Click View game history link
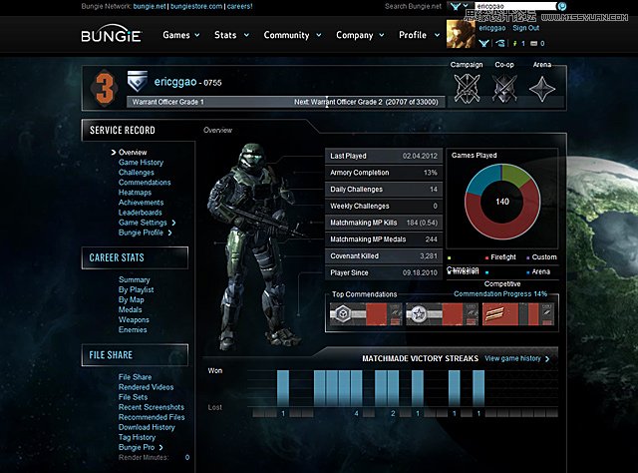Screen dimensions: 638x473 516,358
